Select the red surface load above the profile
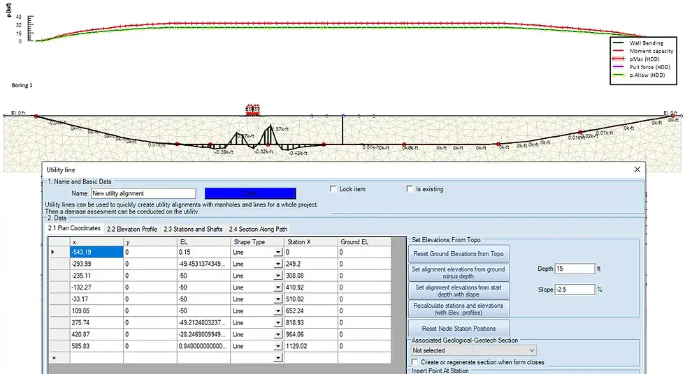Screen dimensions: 685x374 [x=252, y=110]
